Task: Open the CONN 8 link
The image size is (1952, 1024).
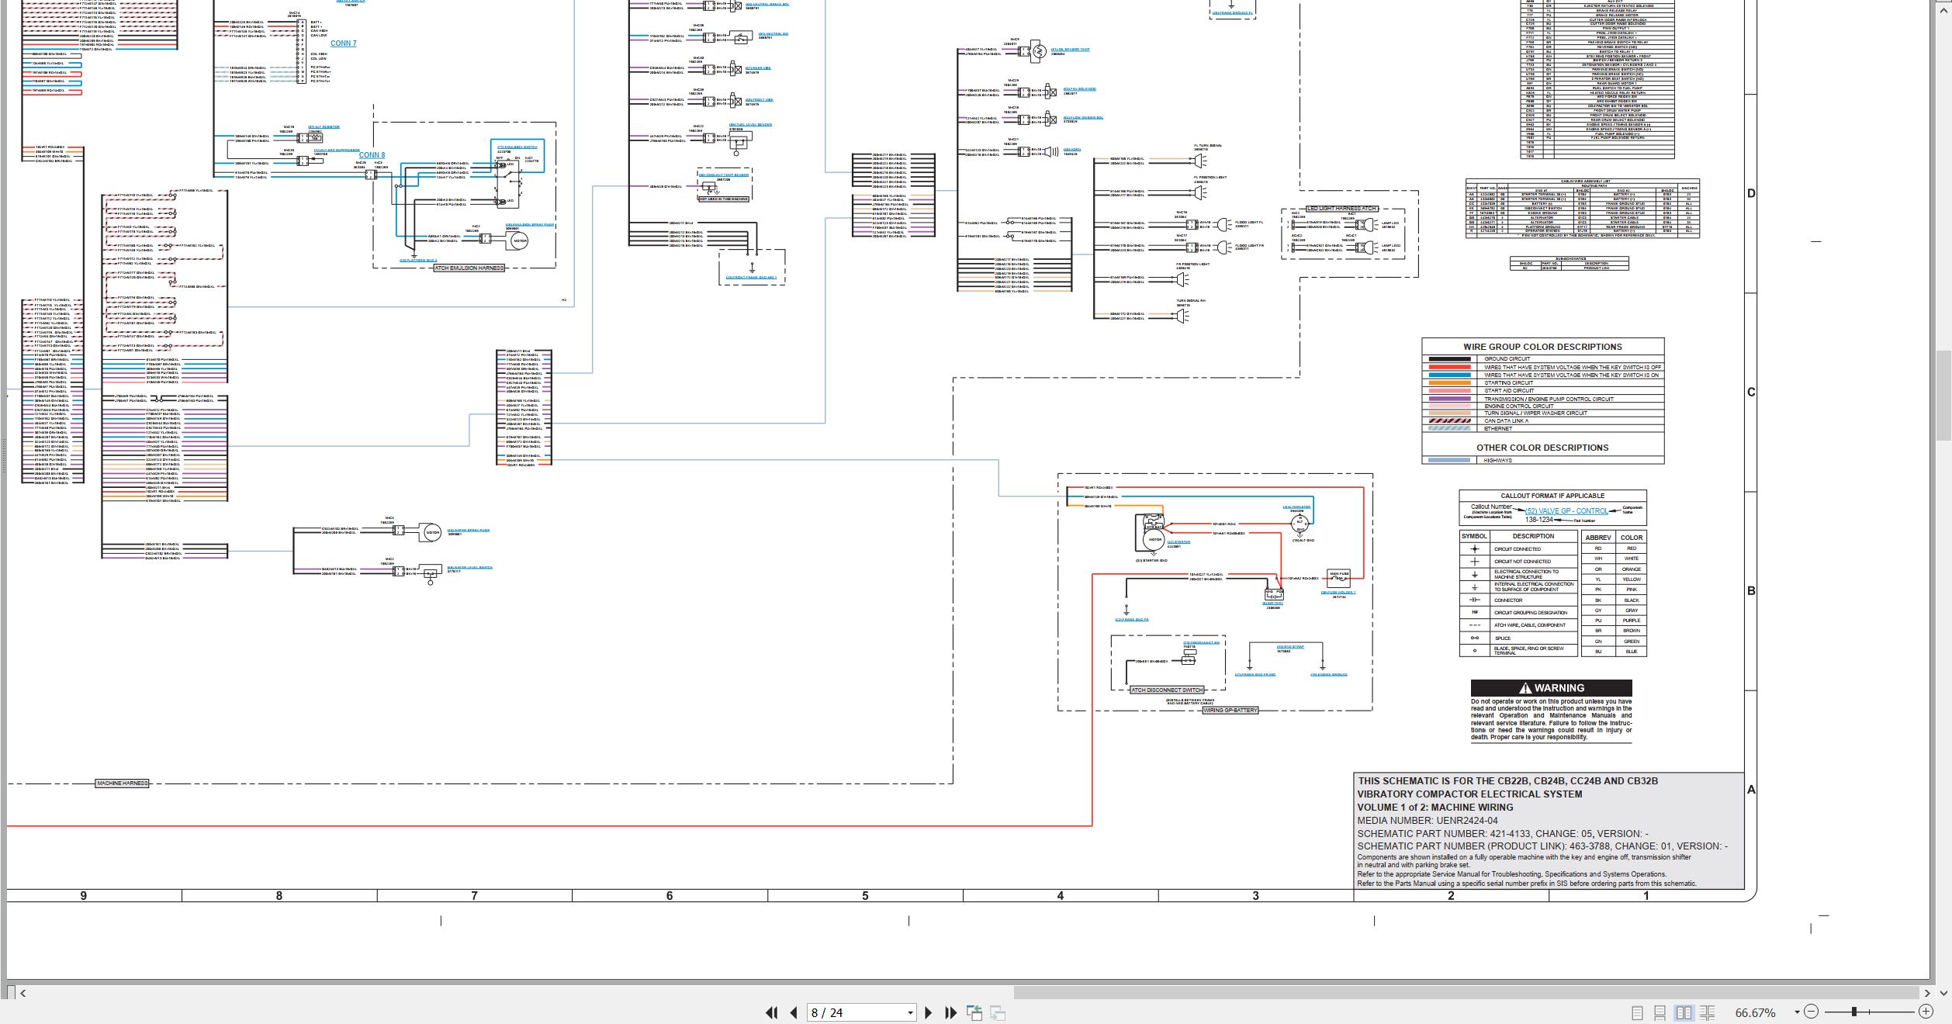Action: click(372, 155)
